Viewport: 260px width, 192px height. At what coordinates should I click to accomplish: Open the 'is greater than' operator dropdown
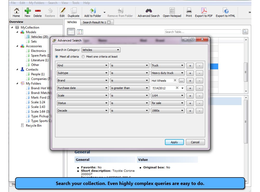pyautogui.click(x=130, y=88)
